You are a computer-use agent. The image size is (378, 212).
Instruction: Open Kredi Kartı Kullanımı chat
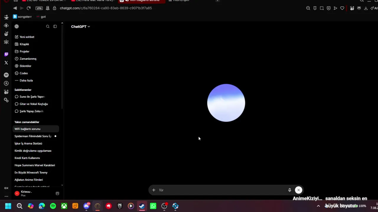tap(35, 158)
